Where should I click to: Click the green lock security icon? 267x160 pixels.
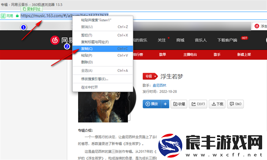[x=17, y=15]
